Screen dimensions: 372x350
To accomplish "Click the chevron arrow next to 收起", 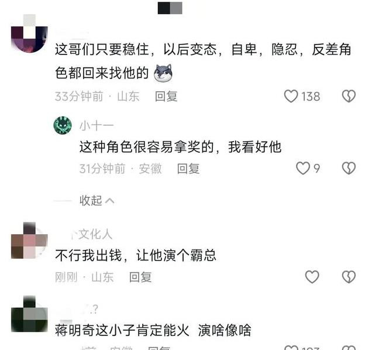I will click(109, 201).
